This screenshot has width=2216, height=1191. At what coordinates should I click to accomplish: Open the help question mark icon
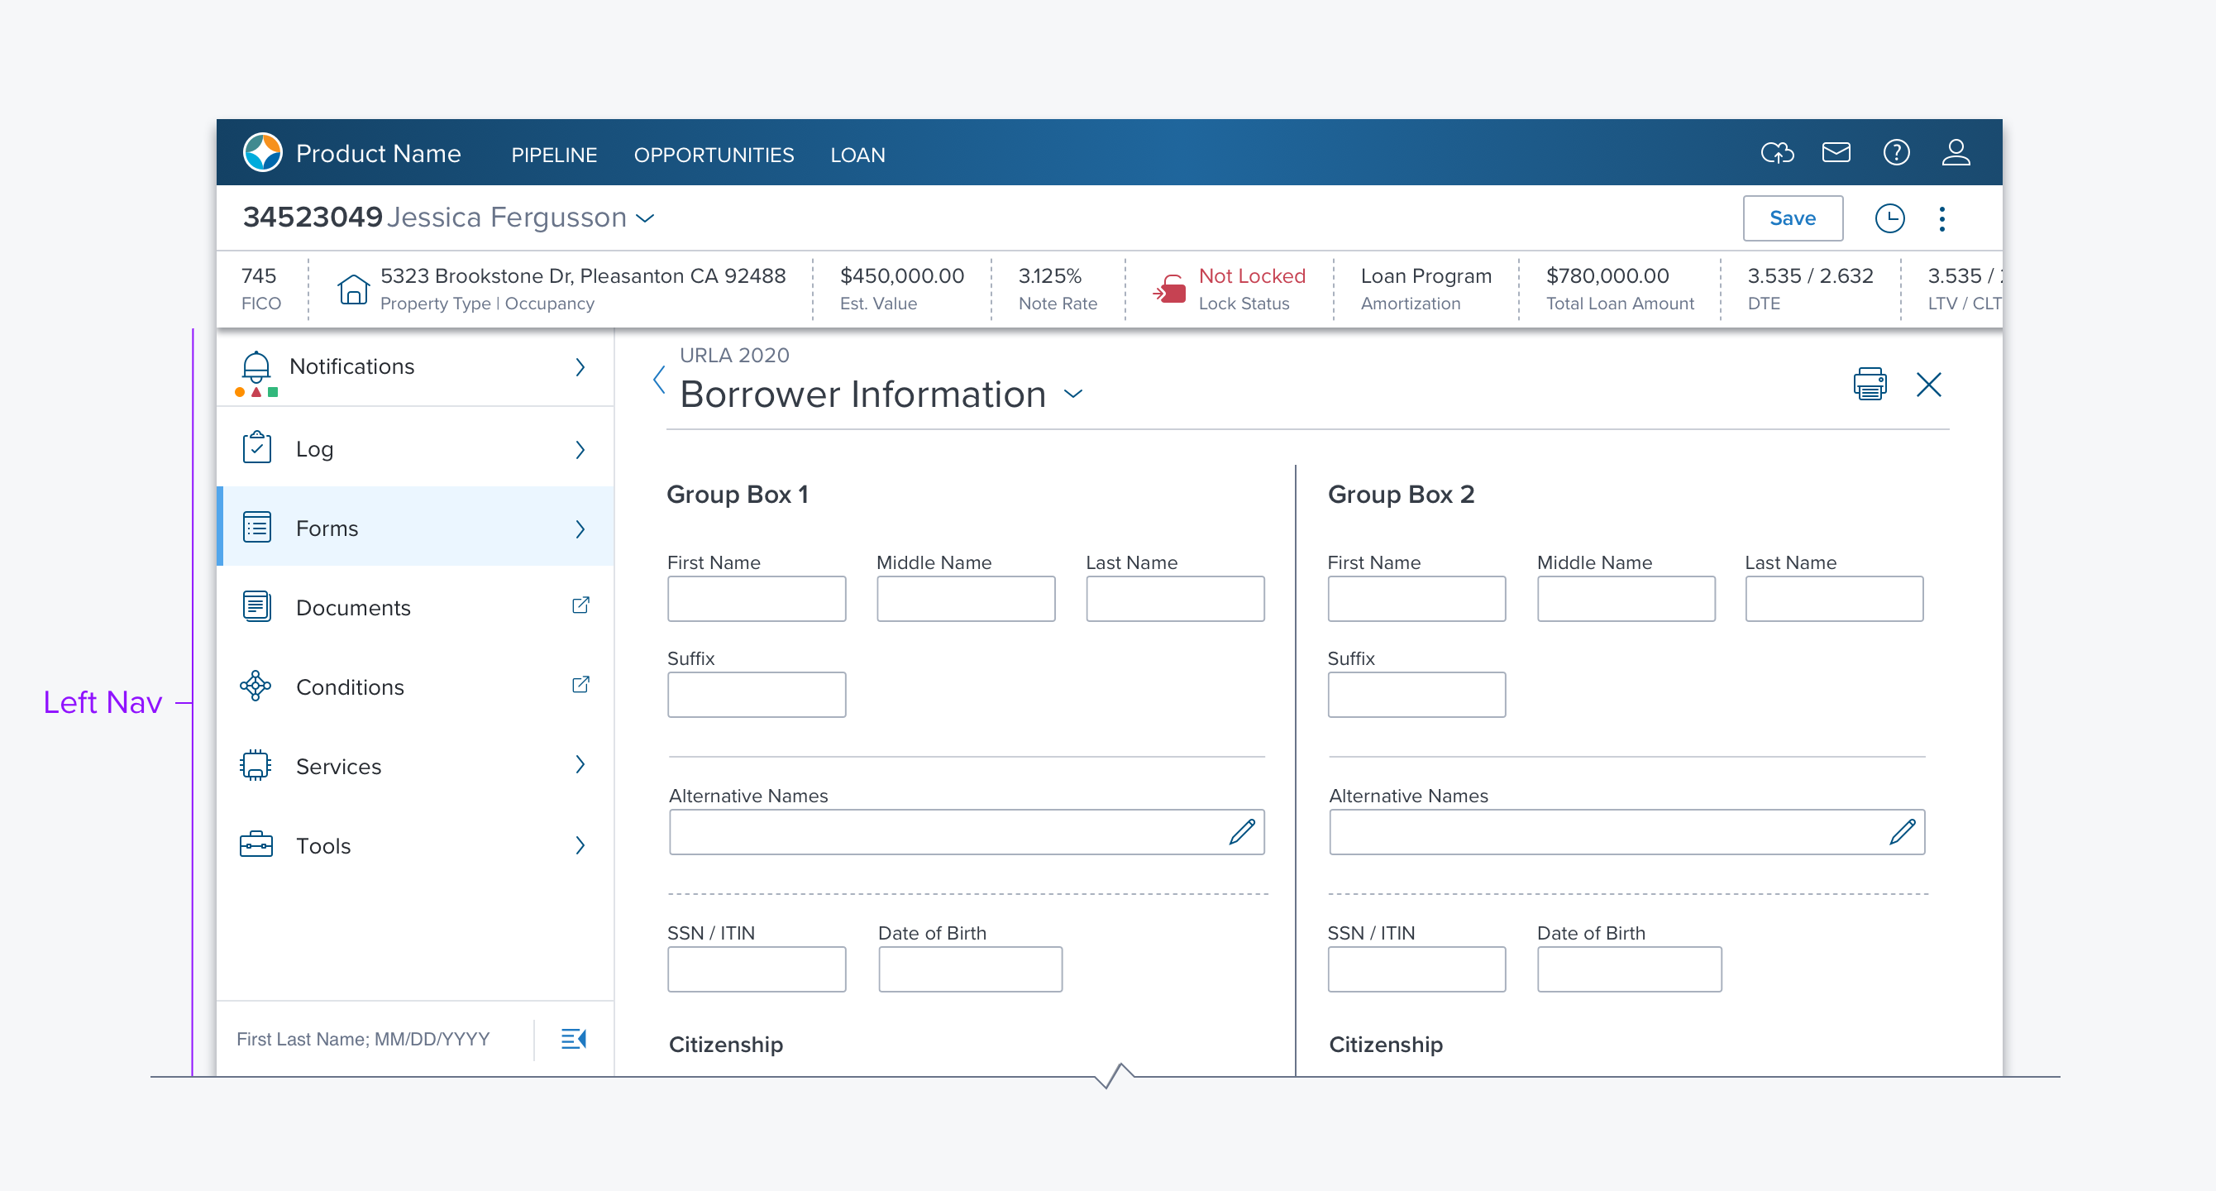coord(1896,152)
